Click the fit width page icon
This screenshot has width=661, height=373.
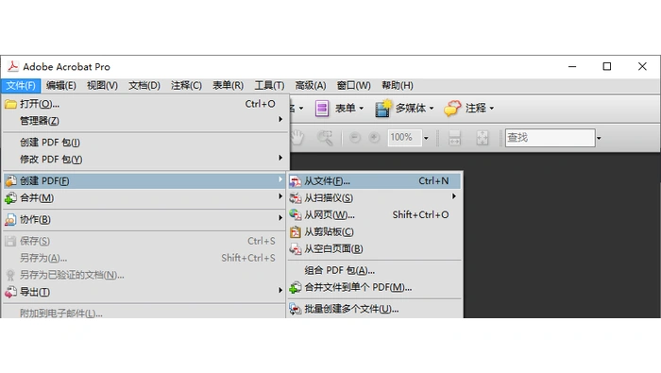[454, 138]
